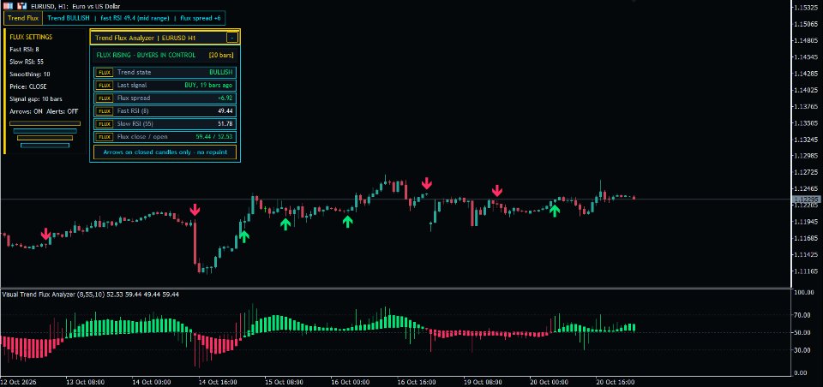Click green buy arrow after 20 Oct 00:00
The image size is (823, 387).
tap(555, 211)
